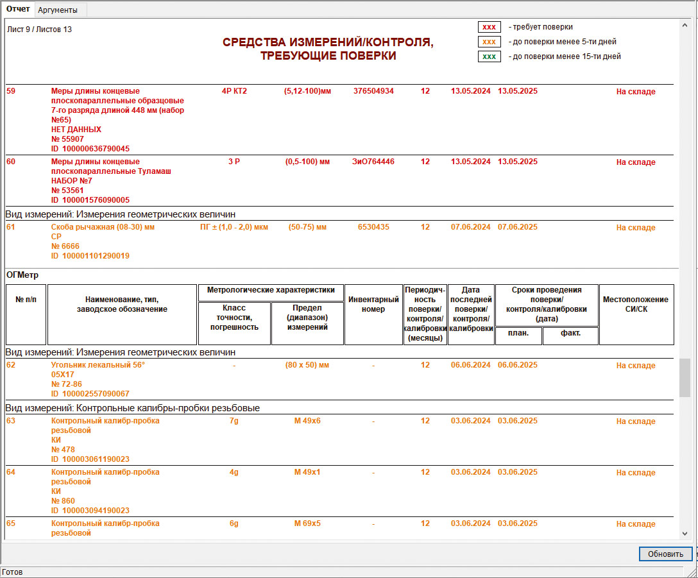Click the red xxx legend box
Viewport: 698px width, 578px height.
[x=489, y=27]
